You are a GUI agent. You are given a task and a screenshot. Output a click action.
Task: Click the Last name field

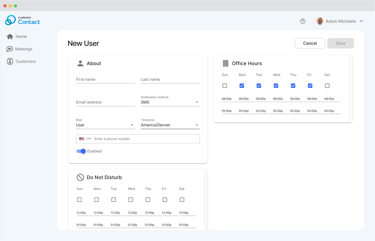(x=170, y=80)
